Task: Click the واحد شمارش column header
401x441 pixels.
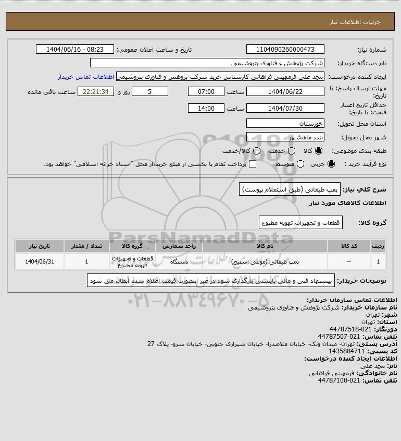Action: tap(179, 246)
